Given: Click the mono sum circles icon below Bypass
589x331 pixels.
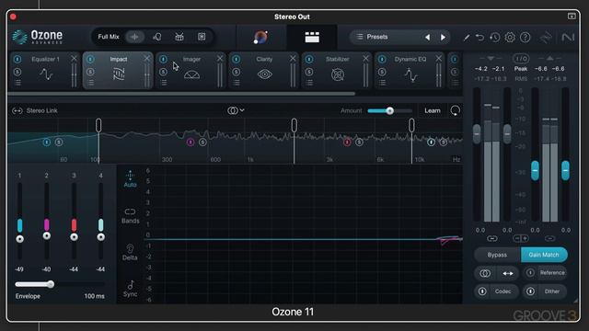Looking at the screenshot, I should tap(485, 273).
